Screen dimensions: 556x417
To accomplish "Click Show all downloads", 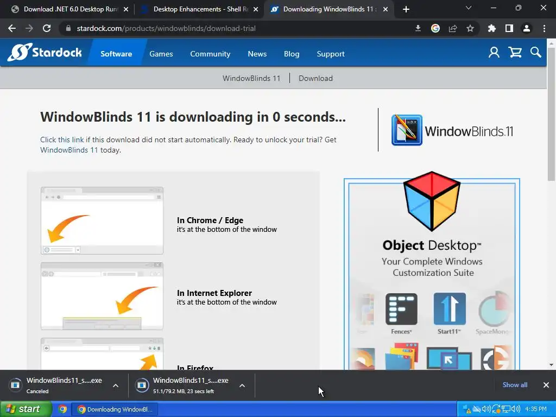I will coord(515,385).
